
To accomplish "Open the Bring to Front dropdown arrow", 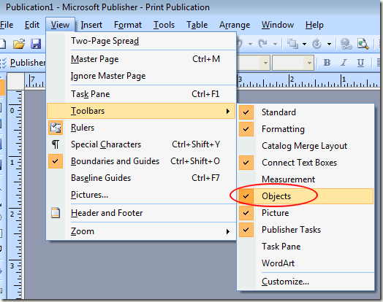I will point(304,44).
